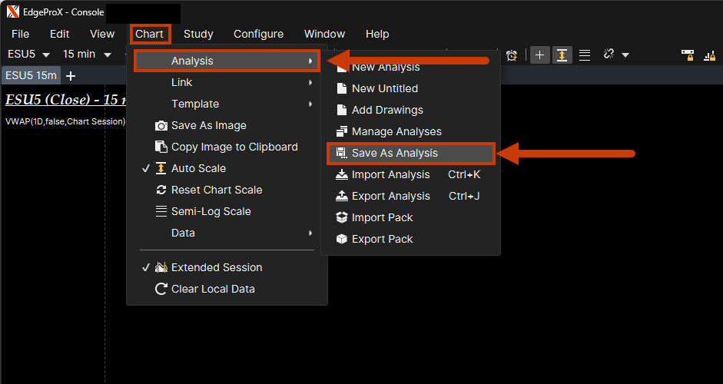
Task: Open the Study menu
Action: click(198, 34)
